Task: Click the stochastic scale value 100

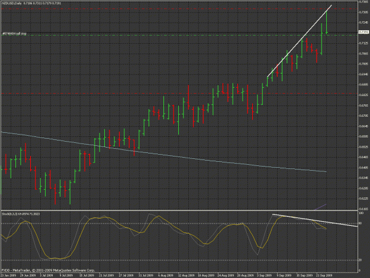Action: tap(361, 213)
